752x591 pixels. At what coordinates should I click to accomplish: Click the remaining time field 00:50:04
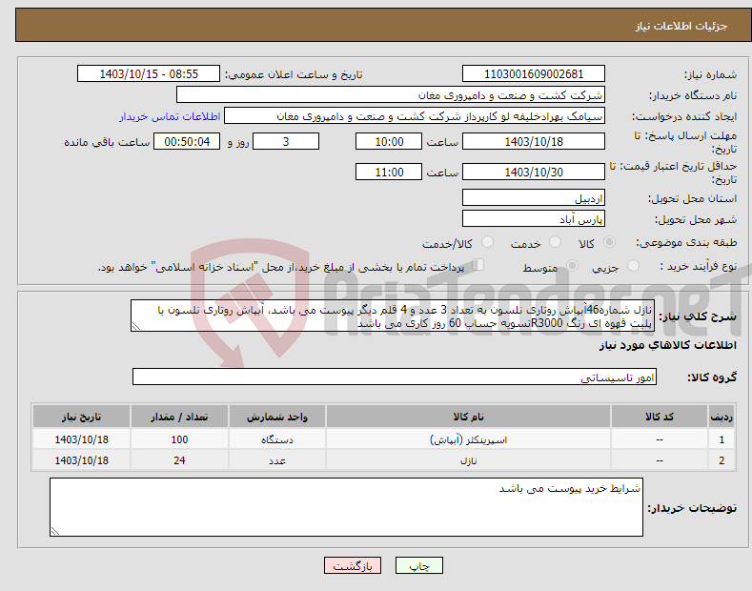pos(187,141)
